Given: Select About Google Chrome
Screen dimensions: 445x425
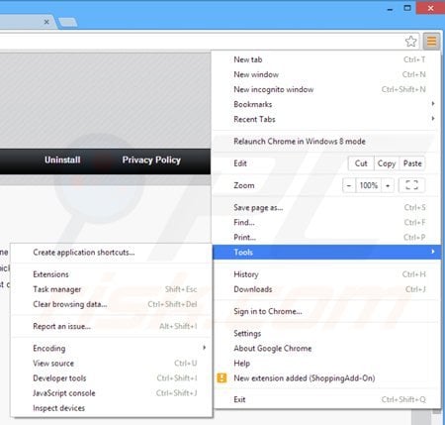Looking at the screenshot, I should tap(326, 348).
